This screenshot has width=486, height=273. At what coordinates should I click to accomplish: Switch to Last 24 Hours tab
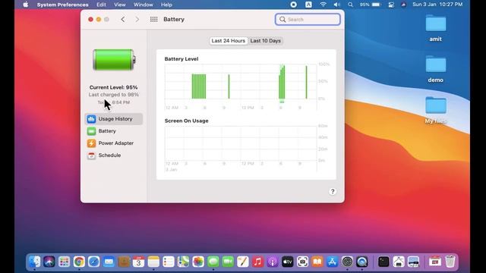[228, 41]
